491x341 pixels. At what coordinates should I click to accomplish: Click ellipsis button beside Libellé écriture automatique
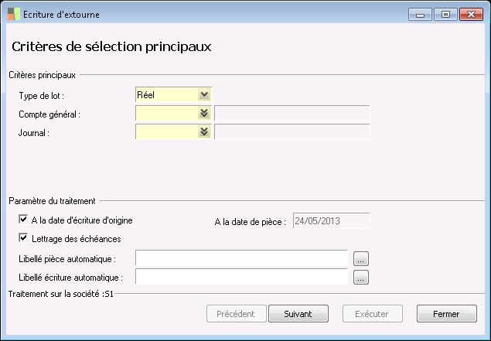(361, 277)
